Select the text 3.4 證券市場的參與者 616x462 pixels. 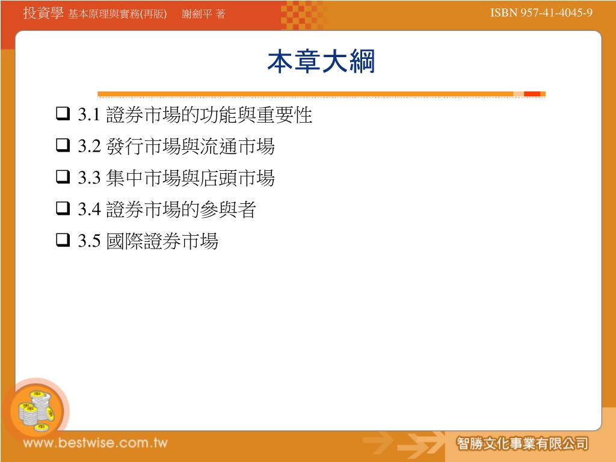point(167,209)
